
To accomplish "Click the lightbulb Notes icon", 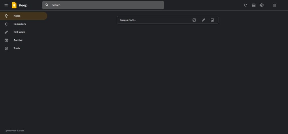I will click(6, 16).
